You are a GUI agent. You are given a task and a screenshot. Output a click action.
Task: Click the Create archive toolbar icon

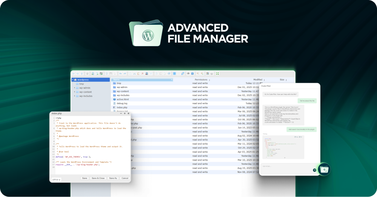coord(202,74)
